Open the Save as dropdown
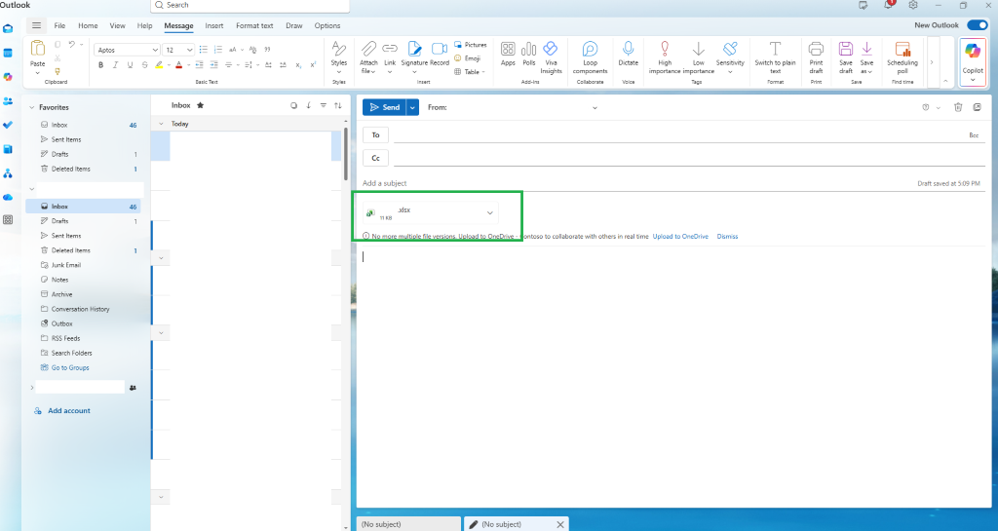Image resolution: width=998 pixels, height=531 pixels. (x=866, y=57)
